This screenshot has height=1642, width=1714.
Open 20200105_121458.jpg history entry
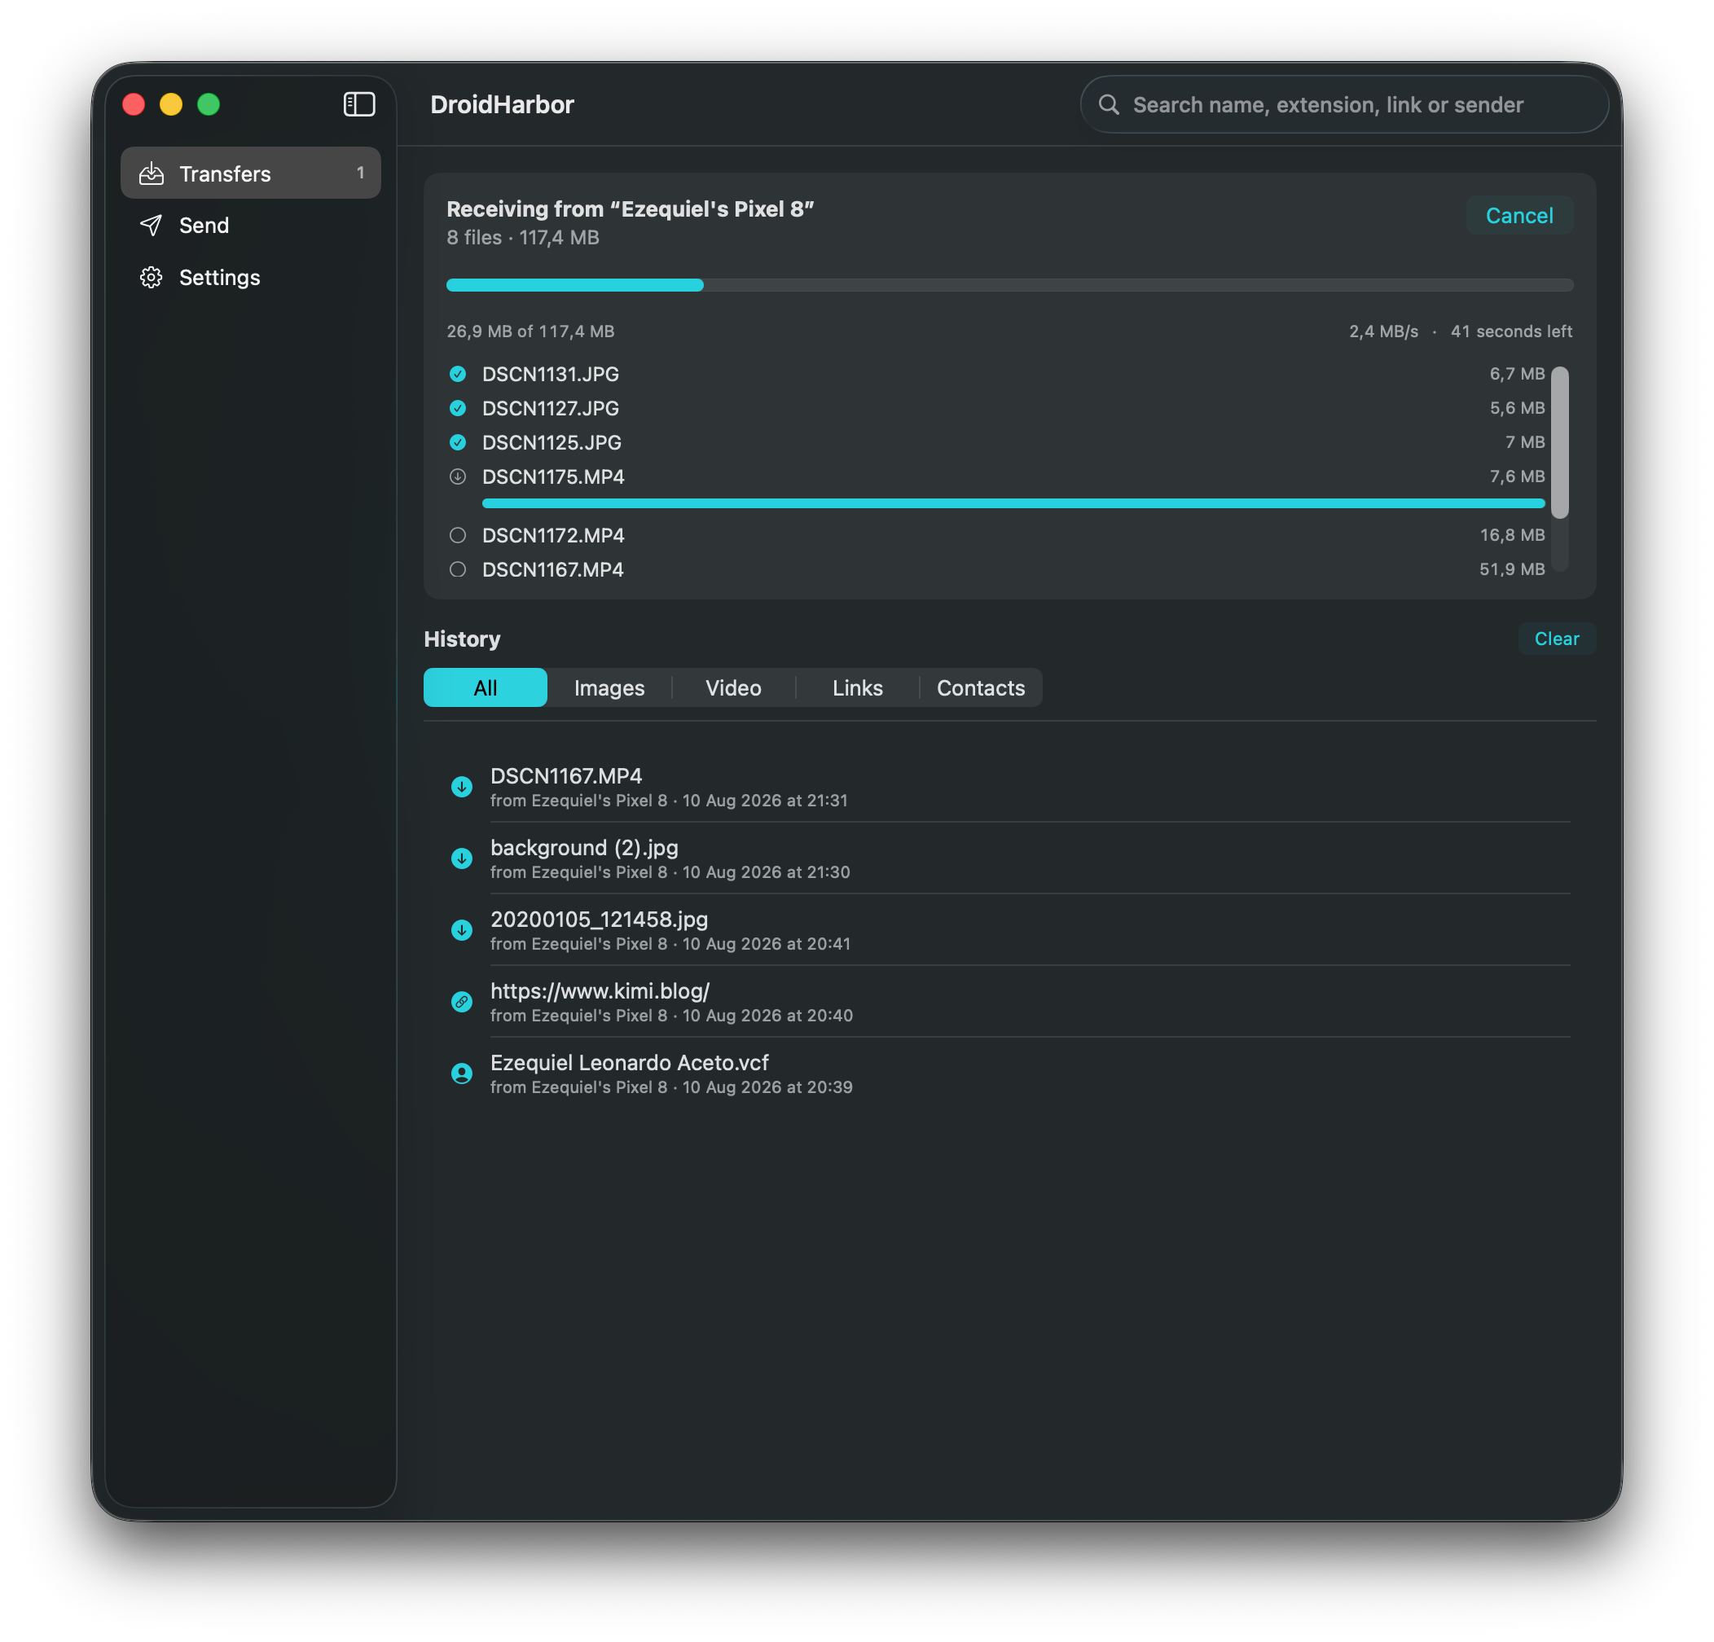(1010, 930)
